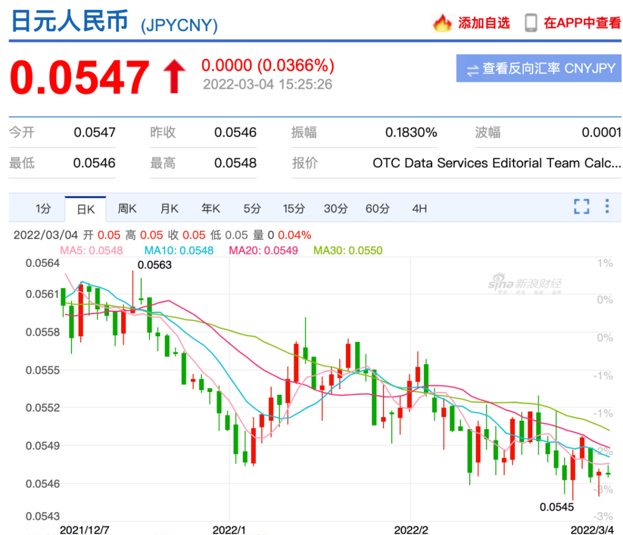Choose the 年K yearly chart option
Screen dimensions: 623x535
tap(211, 209)
